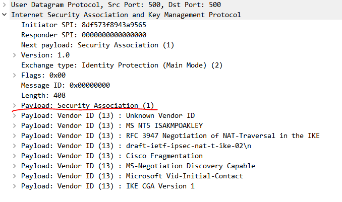The image size is (342, 202).
Task: Expand the Flags: 0x00 field
Action: (15, 76)
